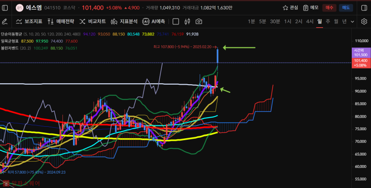Screen dimensions: 371x188
Task: Select the pencil drawing tool
Action: 5,22
